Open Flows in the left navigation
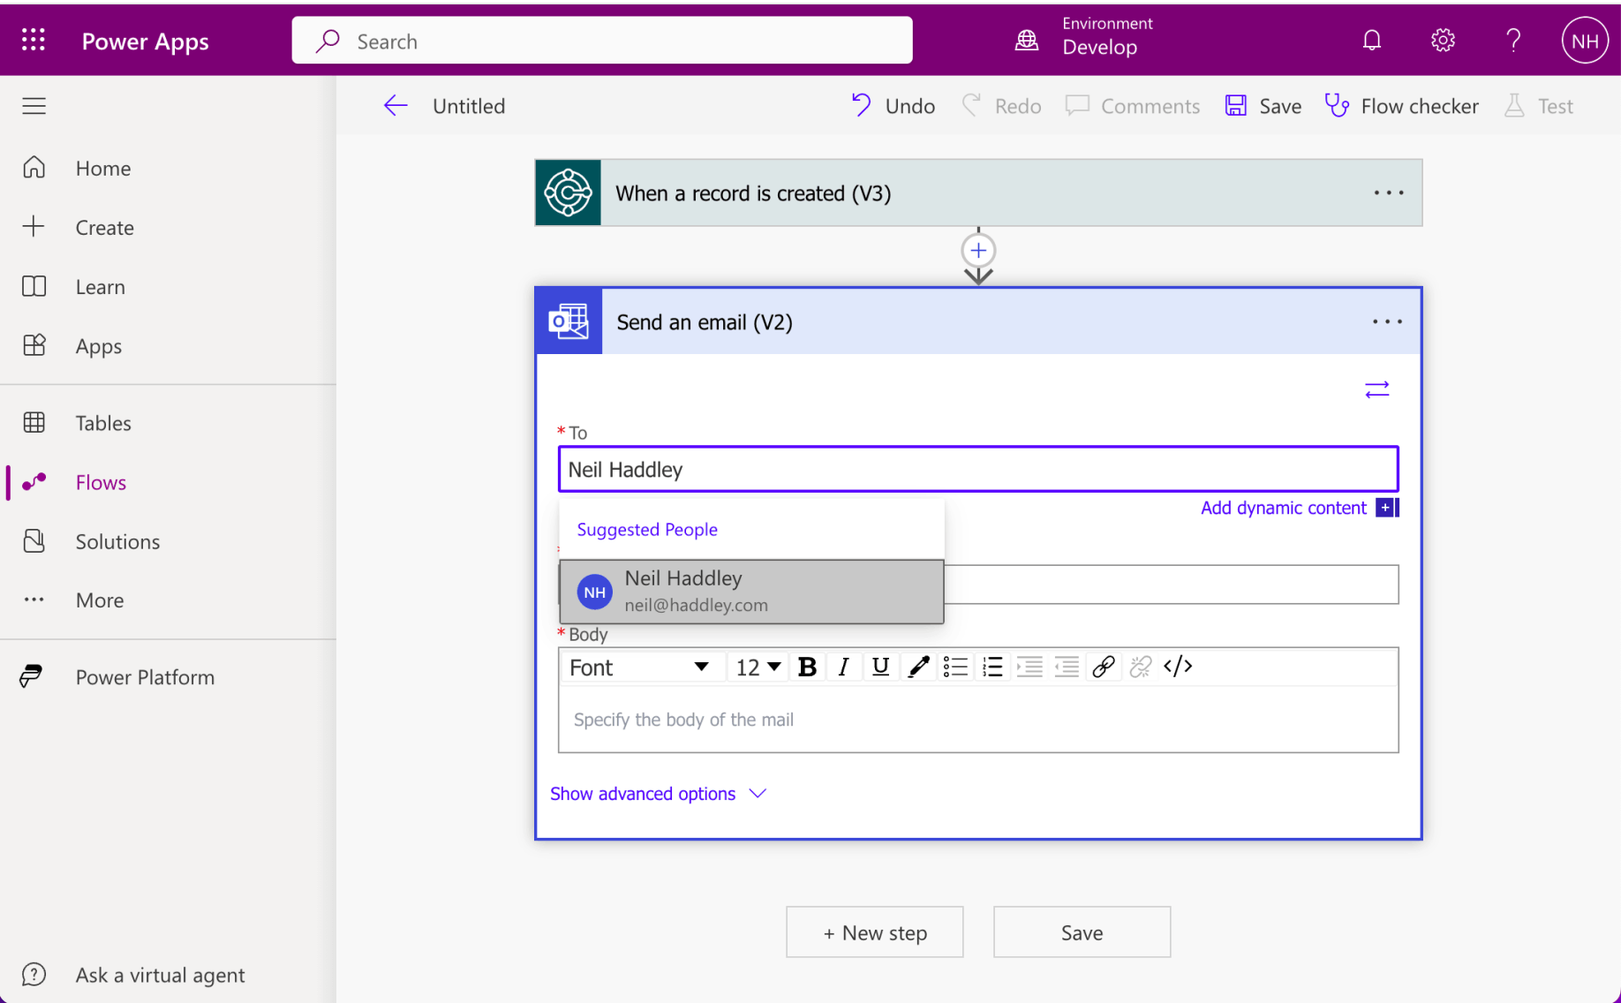This screenshot has width=1621, height=1003. click(101, 482)
